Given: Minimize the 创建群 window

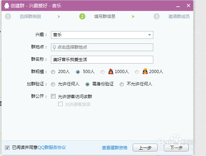Looking at the screenshot, I should click(x=178, y=6).
